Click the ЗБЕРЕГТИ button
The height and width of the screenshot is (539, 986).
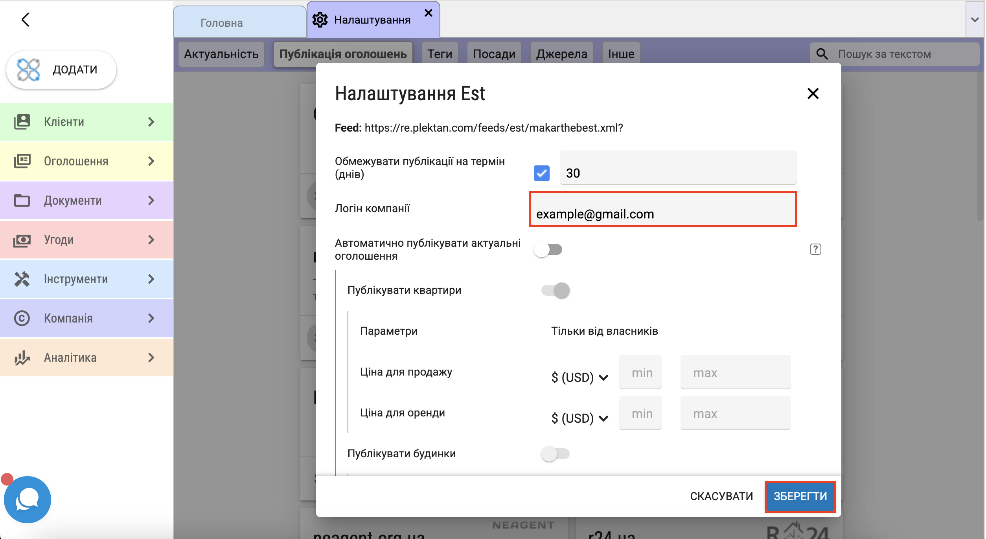[x=800, y=496]
